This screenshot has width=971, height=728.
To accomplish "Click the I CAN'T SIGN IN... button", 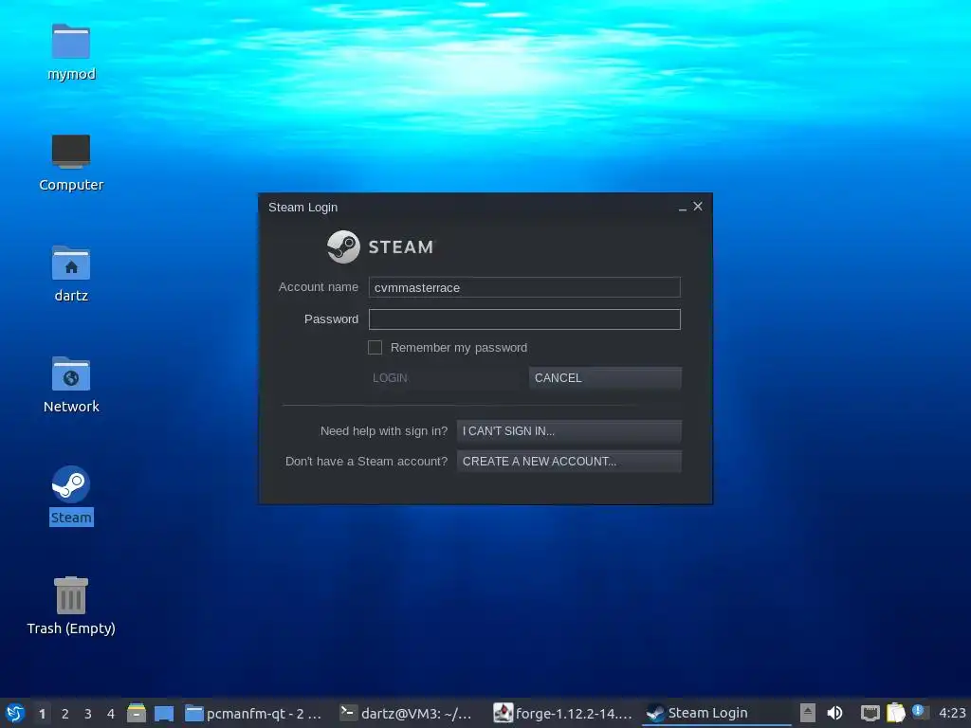I will tap(569, 431).
